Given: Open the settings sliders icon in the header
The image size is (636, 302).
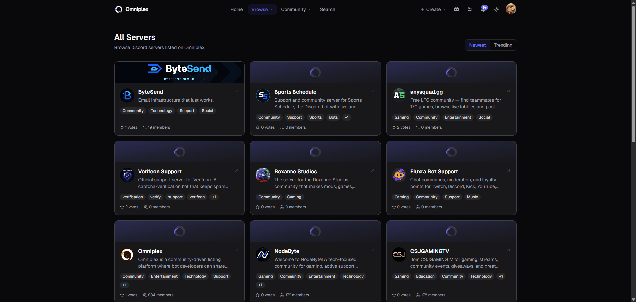Looking at the screenshot, I should click(x=470, y=9).
